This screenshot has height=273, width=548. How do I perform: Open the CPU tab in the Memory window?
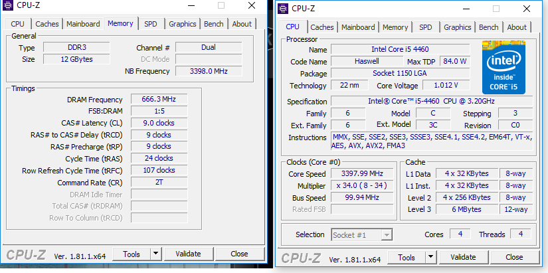point(17,24)
